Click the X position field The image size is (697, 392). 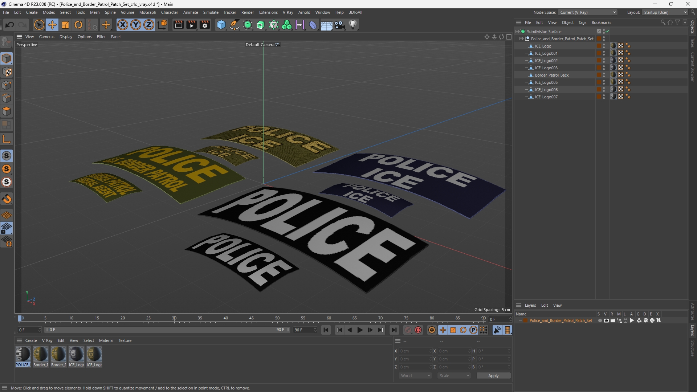point(415,351)
